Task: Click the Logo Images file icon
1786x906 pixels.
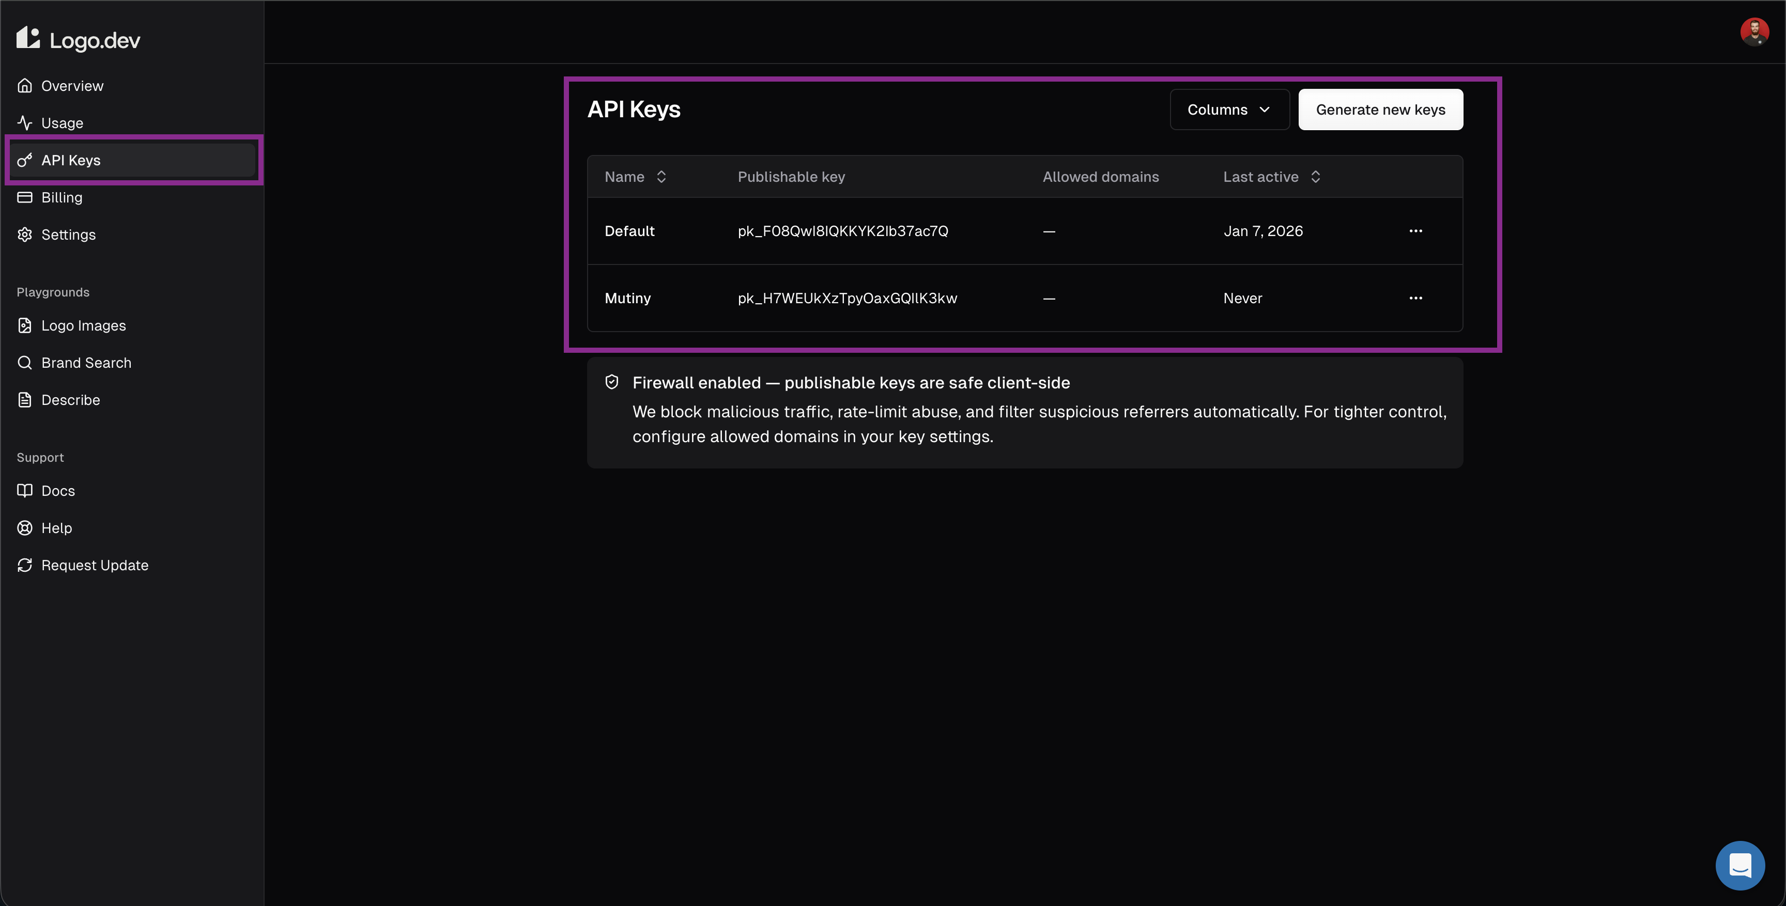Action: (25, 325)
